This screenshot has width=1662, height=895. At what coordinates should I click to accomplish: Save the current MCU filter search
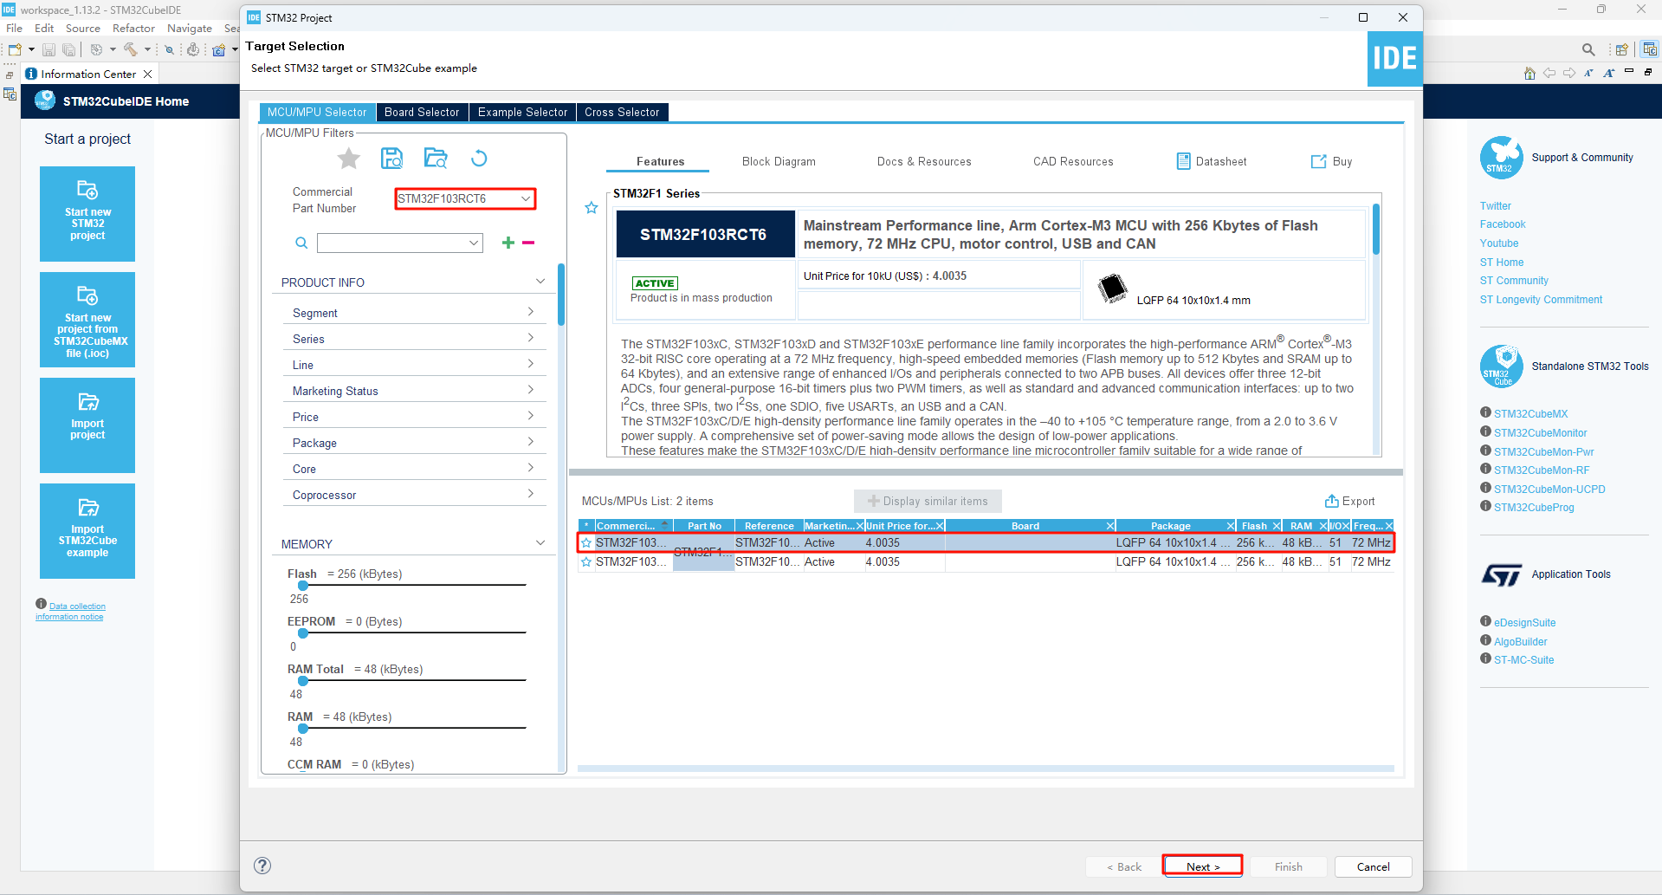click(392, 158)
